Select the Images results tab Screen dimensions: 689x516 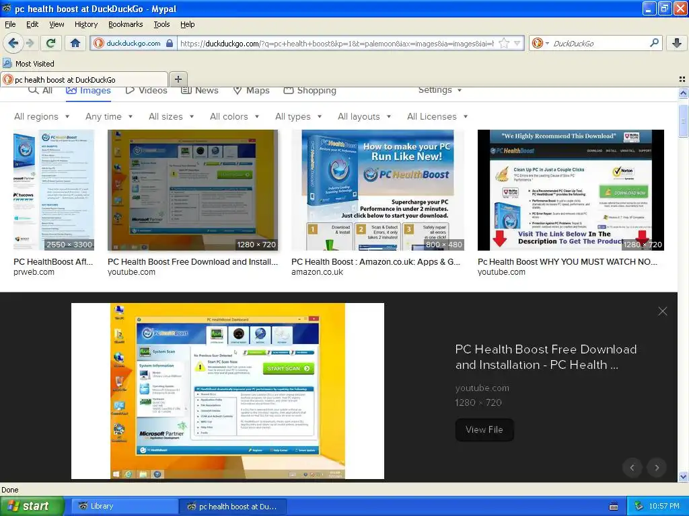coord(88,91)
